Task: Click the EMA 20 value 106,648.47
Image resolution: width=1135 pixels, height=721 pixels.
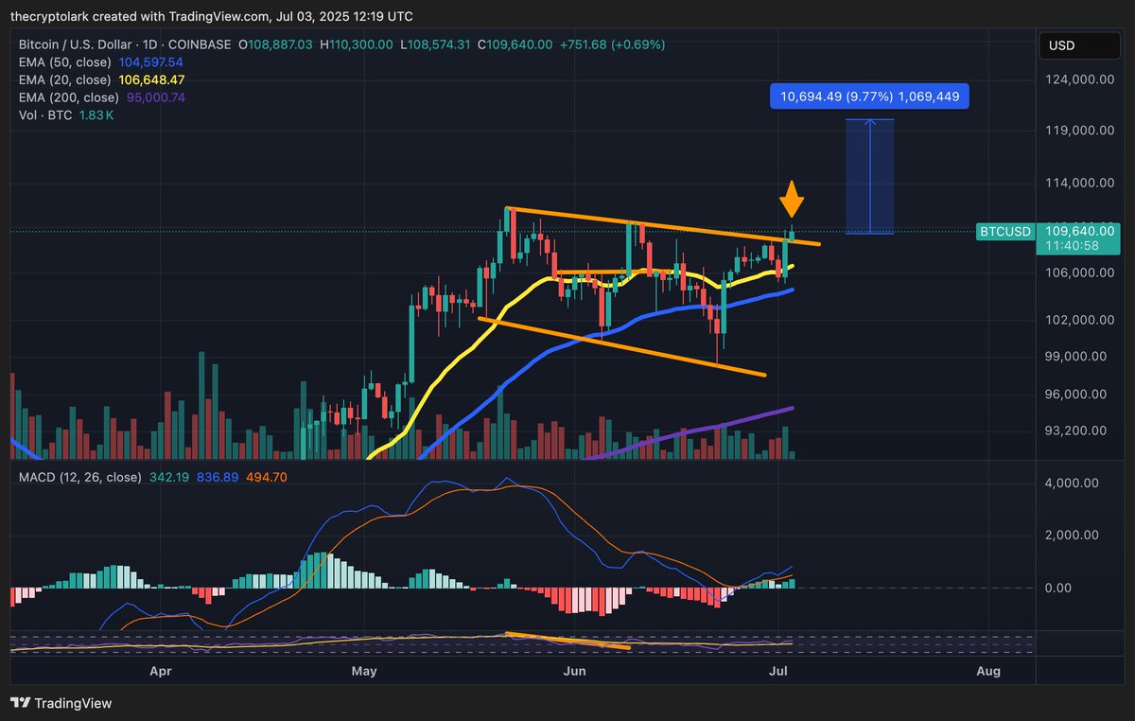Action: 152,79
